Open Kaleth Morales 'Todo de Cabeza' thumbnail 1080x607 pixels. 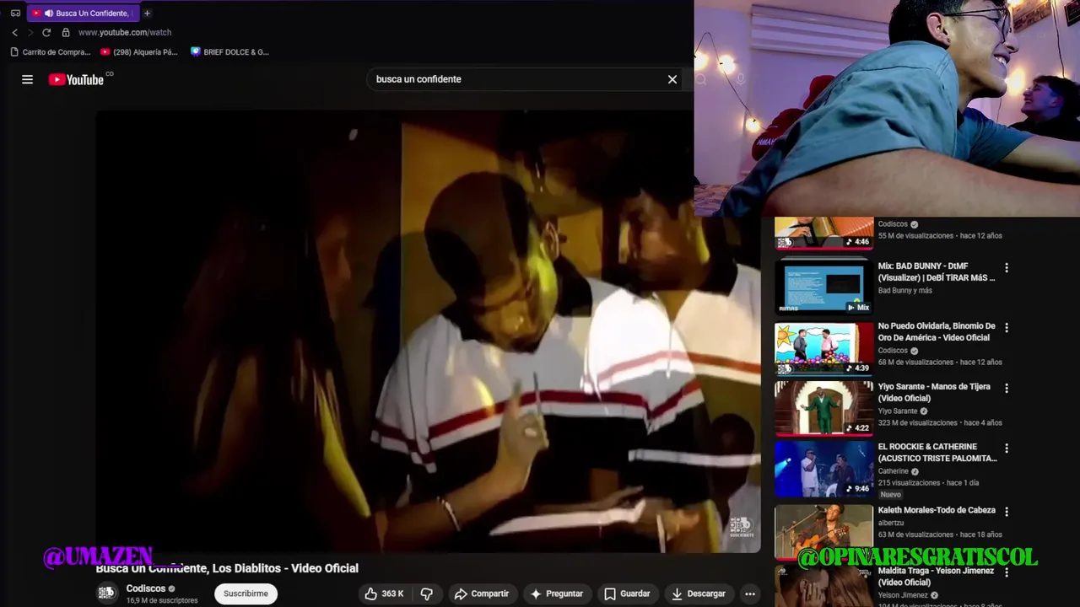[823, 531]
